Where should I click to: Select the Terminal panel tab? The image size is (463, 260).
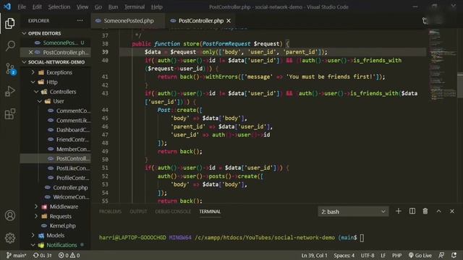(x=210, y=212)
